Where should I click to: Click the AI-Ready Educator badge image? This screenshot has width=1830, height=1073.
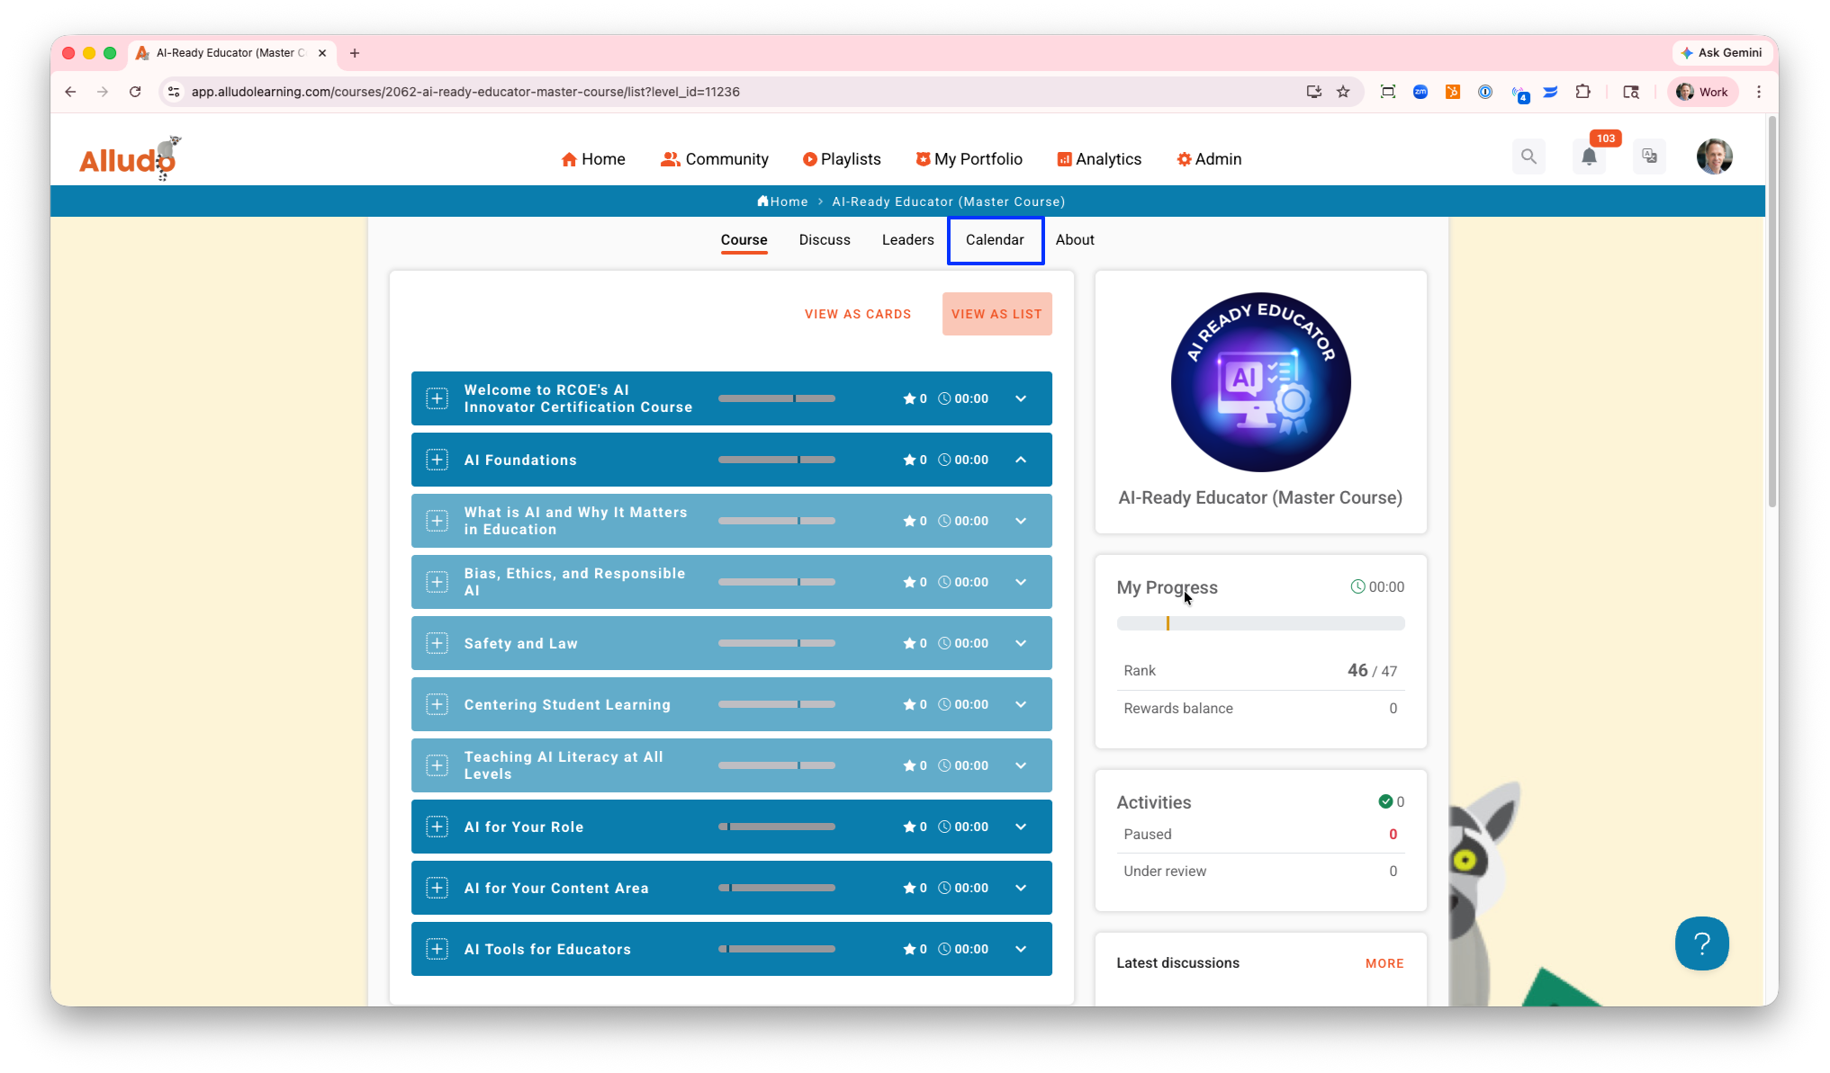click(x=1259, y=382)
